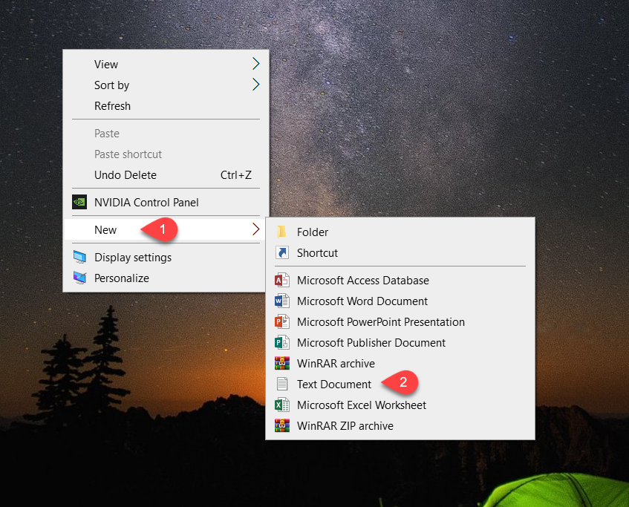629x507 pixels.
Task: Click the Folder icon in New submenu
Action: [282, 232]
